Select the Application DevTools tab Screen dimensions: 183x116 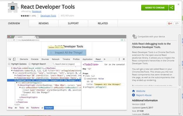coord(87,59)
